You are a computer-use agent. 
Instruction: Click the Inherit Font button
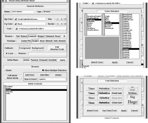click(x=92, y=111)
